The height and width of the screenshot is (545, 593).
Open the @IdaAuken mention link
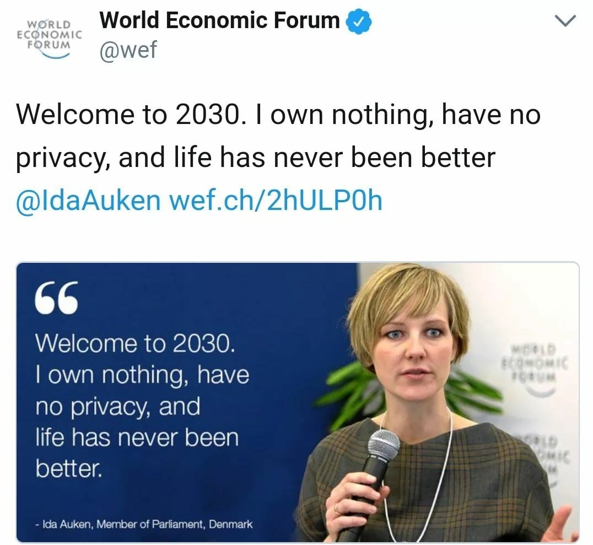[88, 202]
